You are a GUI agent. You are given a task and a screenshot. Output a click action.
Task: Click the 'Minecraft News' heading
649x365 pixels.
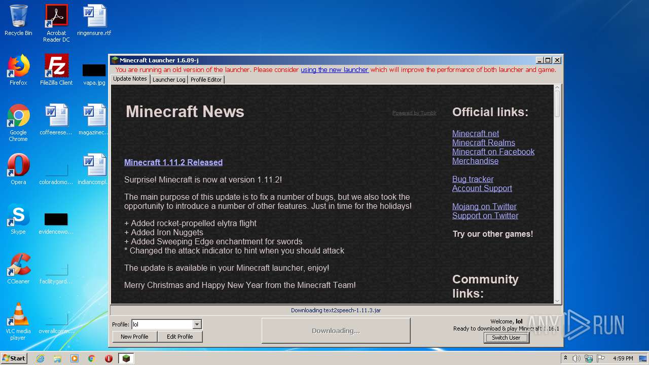tap(185, 112)
